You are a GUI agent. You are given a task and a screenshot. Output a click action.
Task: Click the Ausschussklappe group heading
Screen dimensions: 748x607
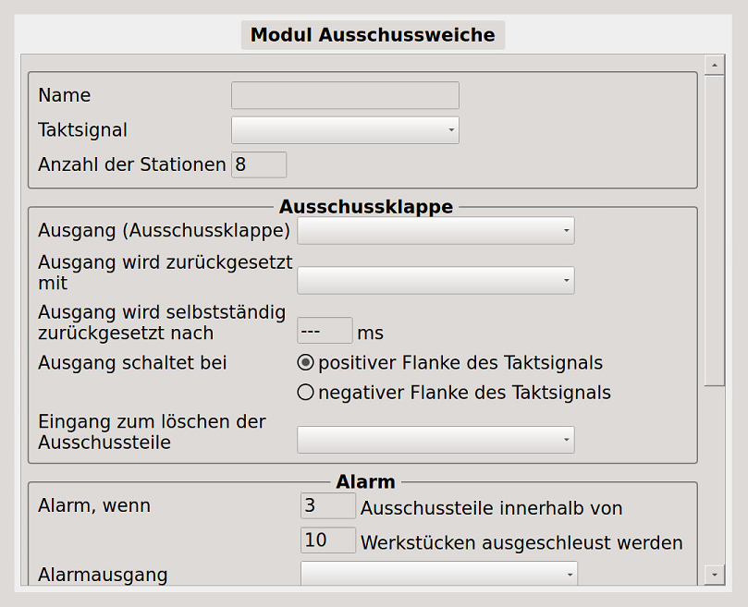coord(369,206)
